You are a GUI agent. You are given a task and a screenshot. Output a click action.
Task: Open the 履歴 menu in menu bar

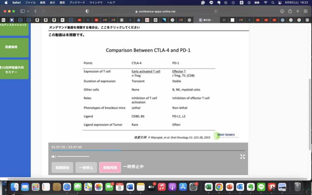coord(62,2)
